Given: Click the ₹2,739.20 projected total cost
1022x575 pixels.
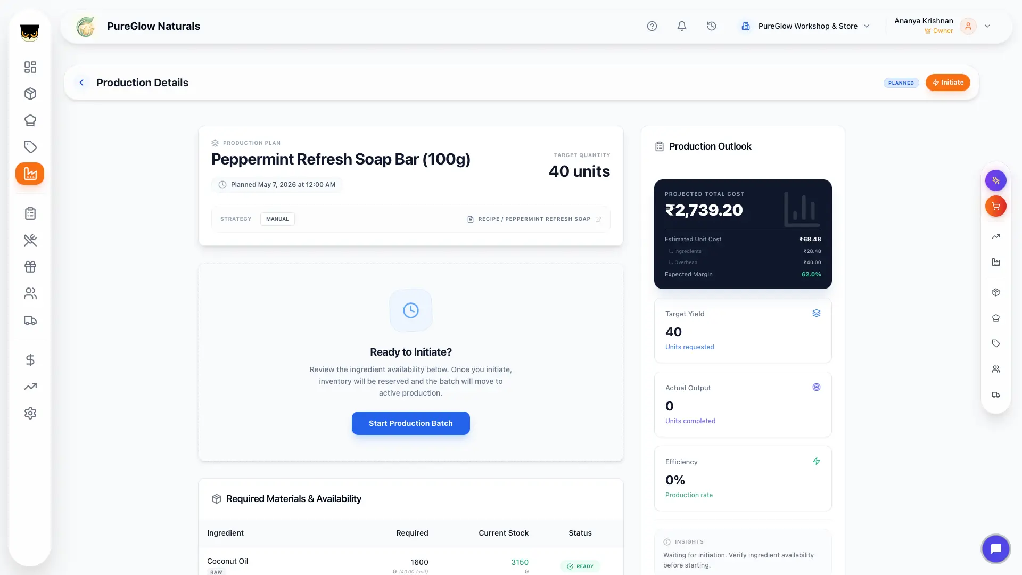Looking at the screenshot, I should pyautogui.click(x=704, y=210).
